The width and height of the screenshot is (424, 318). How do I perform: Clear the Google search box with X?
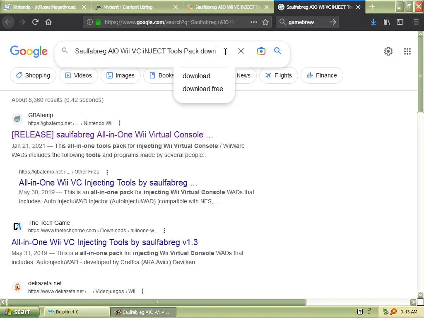[241, 51]
